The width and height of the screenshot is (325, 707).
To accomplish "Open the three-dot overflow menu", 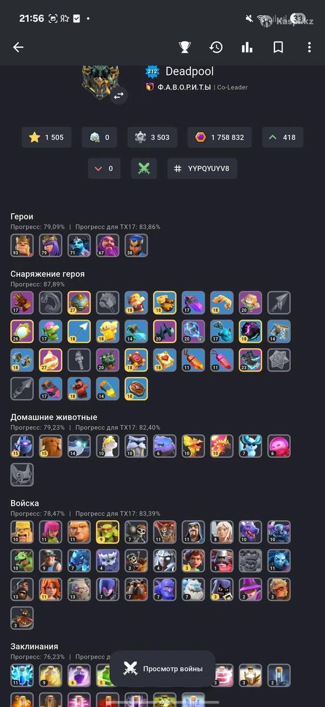I will [310, 47].
